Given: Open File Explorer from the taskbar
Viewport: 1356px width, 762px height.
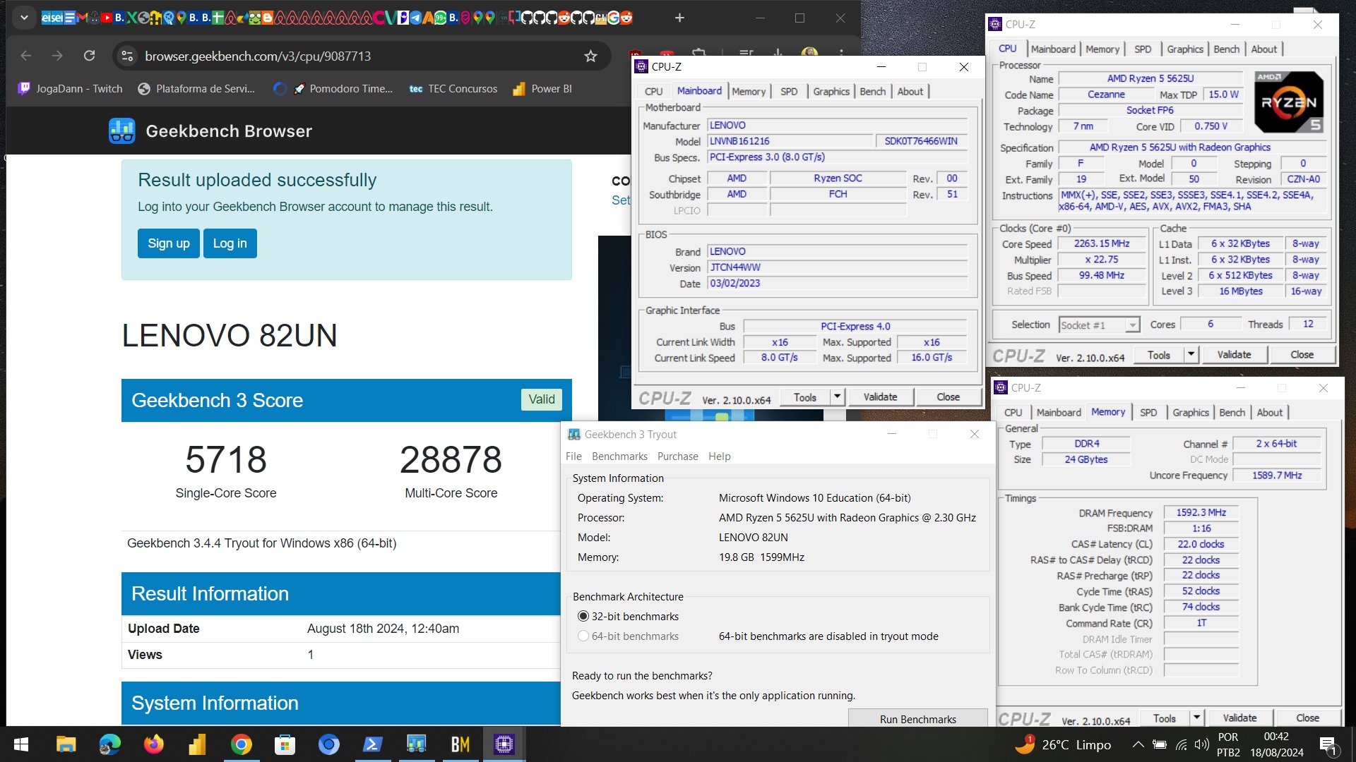Looking at the screenshot, I should pos(66,744).
